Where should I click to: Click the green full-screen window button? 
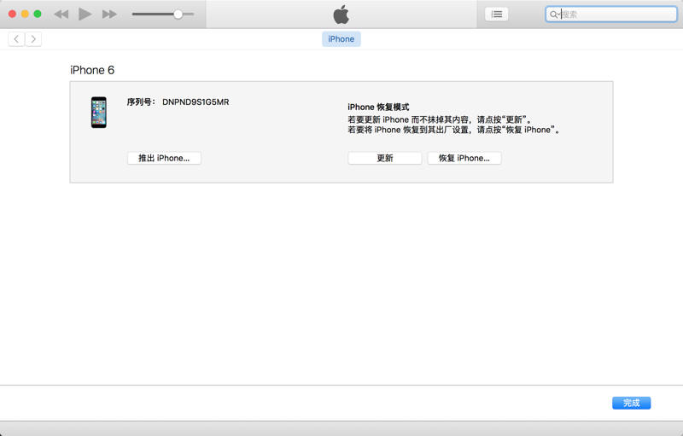38,14
